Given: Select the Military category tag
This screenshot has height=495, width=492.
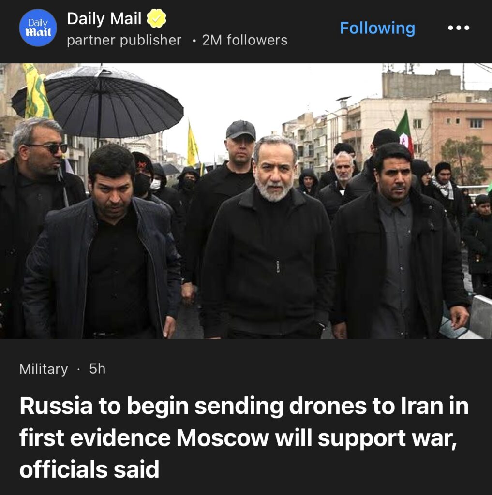Looking at the screenshot, I should click(x=44, y=369).
